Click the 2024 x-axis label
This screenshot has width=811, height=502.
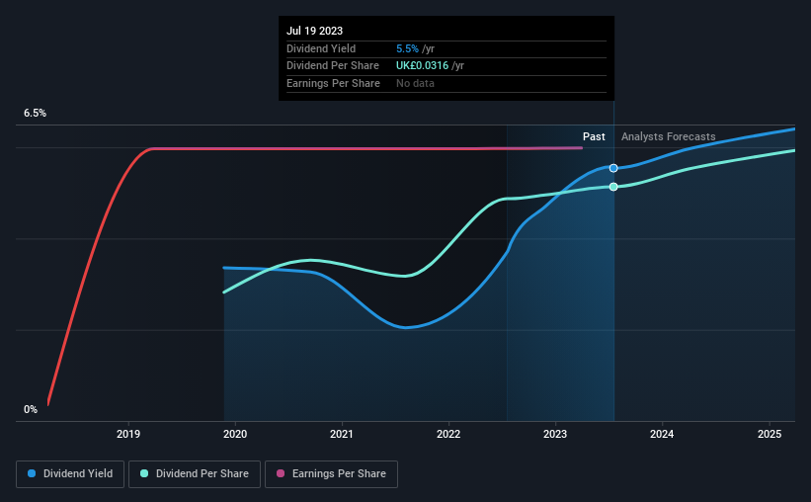click(x=662, y=434)
